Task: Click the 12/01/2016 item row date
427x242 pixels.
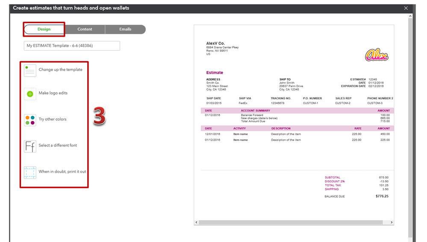Action: (x=212, y=134)
